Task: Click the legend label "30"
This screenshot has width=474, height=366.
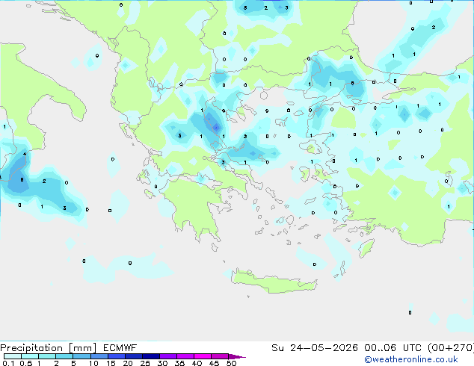Action: coord(162,363)
